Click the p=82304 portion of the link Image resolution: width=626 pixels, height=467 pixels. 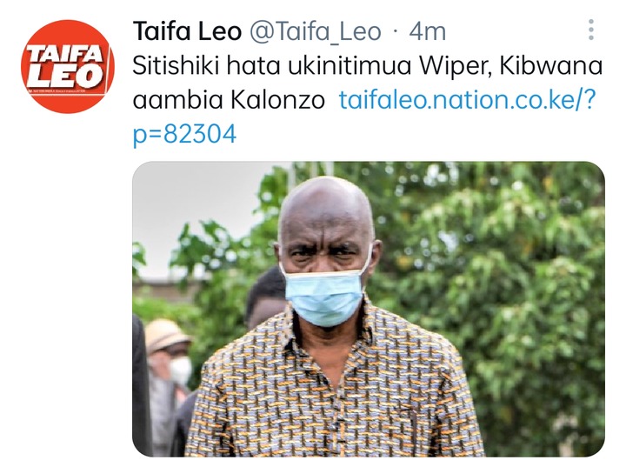pyautogui.click(x=184, y=135)
